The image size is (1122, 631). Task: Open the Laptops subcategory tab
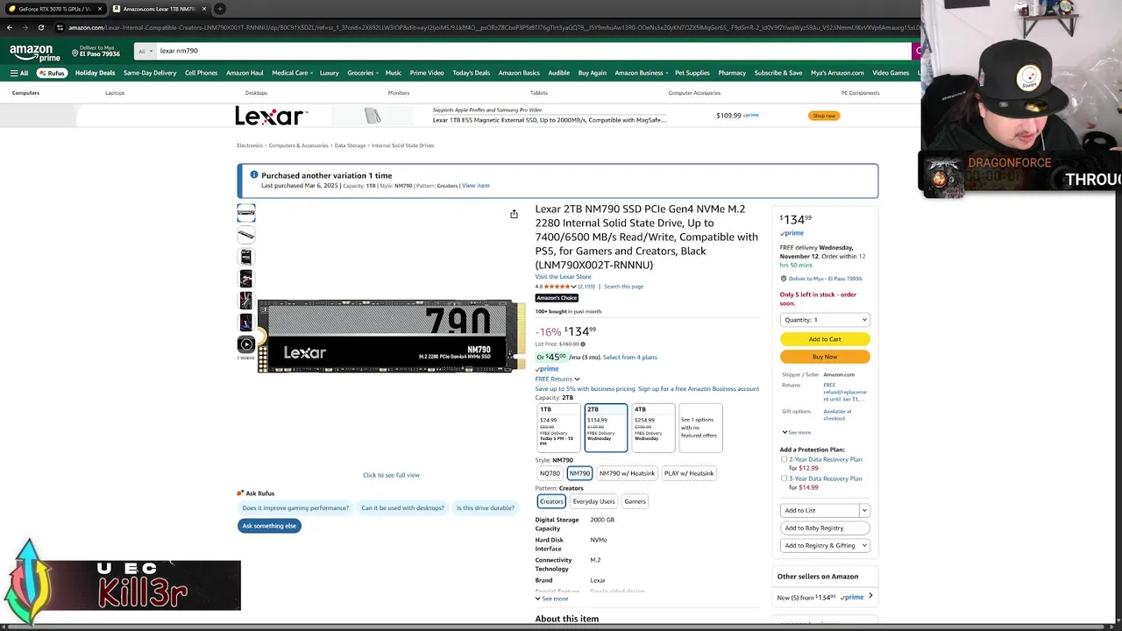115,93
